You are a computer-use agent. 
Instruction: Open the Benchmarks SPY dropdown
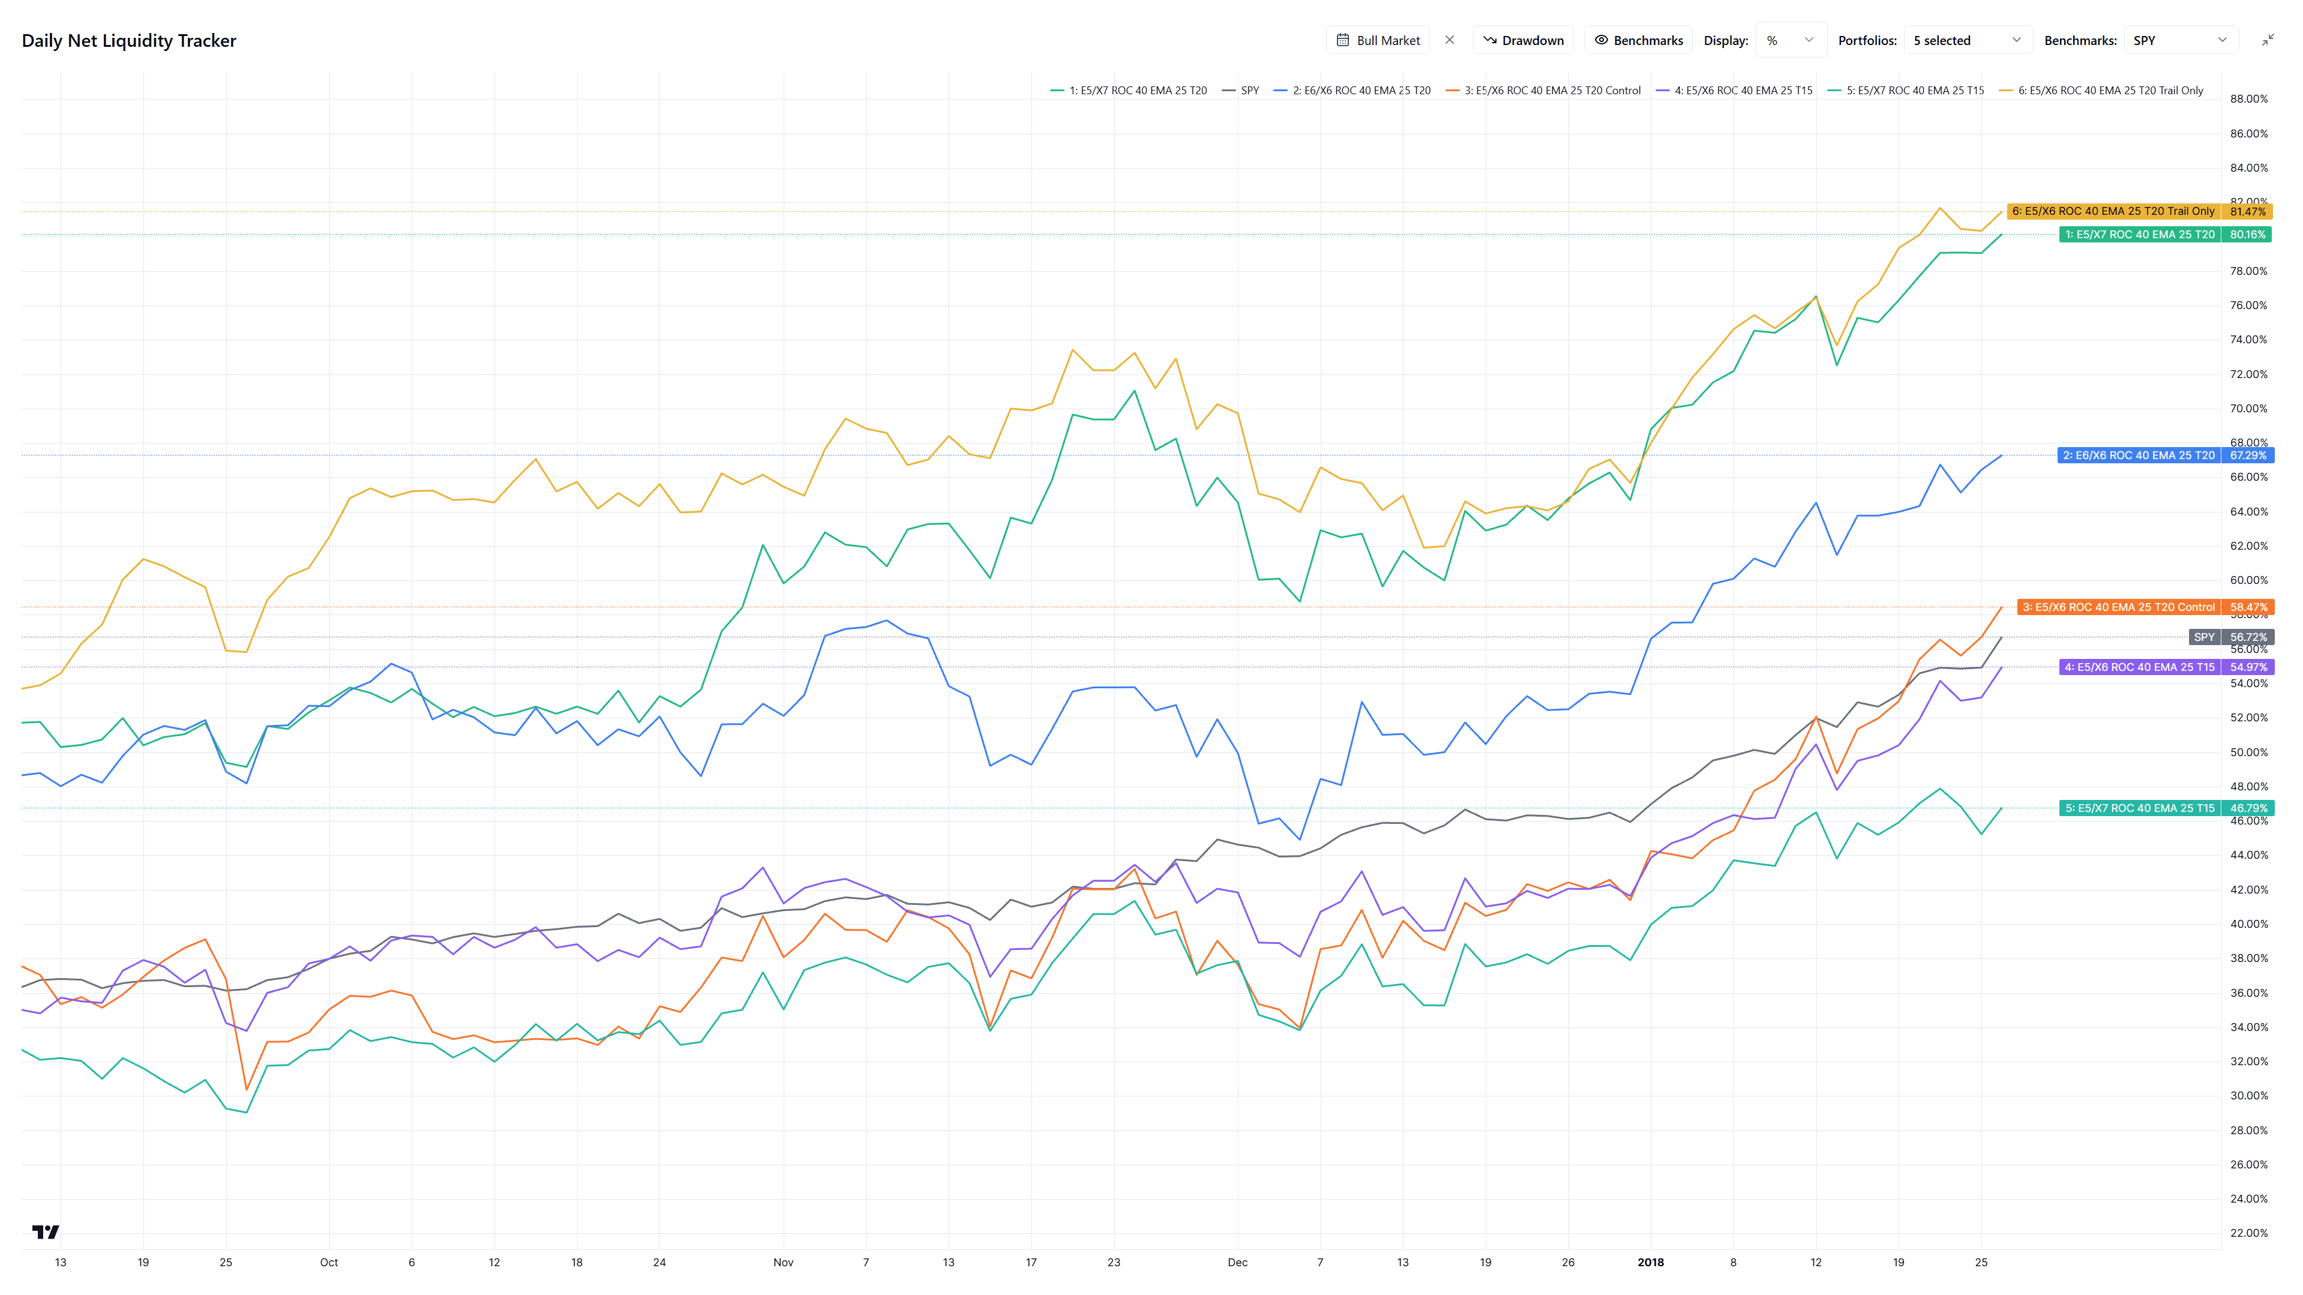pos(2181,40)
